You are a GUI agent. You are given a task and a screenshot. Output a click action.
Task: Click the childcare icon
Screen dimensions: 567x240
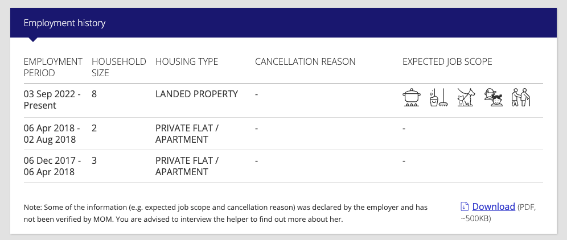(x=494, y=97)
